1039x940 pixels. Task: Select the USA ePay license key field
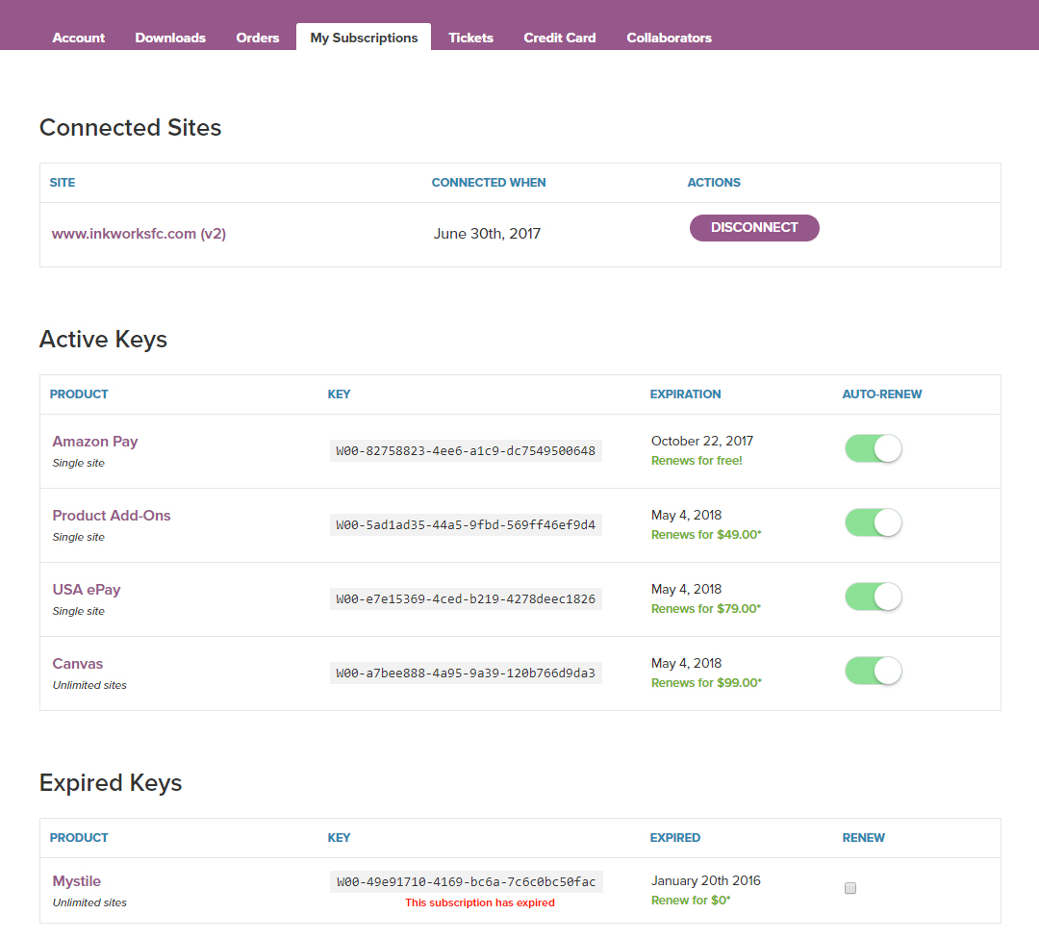point(466,599)
